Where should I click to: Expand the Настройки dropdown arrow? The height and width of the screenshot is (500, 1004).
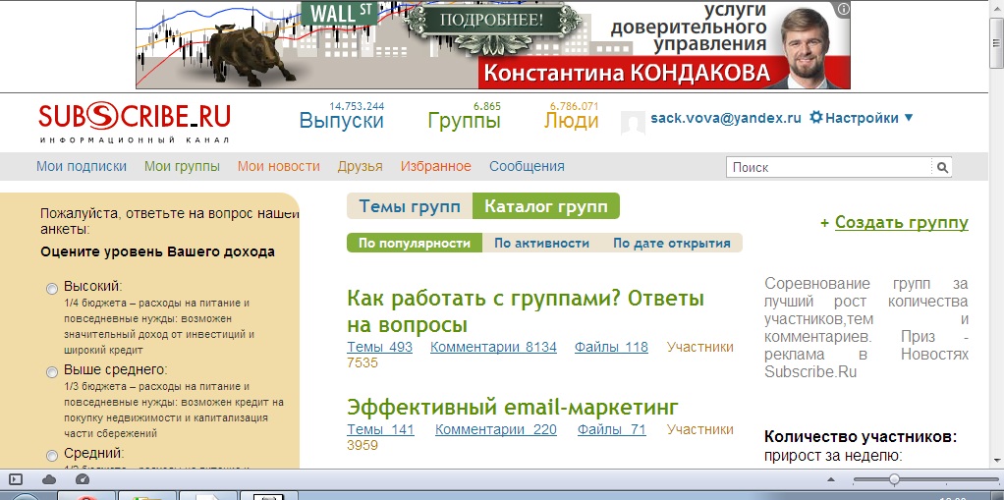909,118
